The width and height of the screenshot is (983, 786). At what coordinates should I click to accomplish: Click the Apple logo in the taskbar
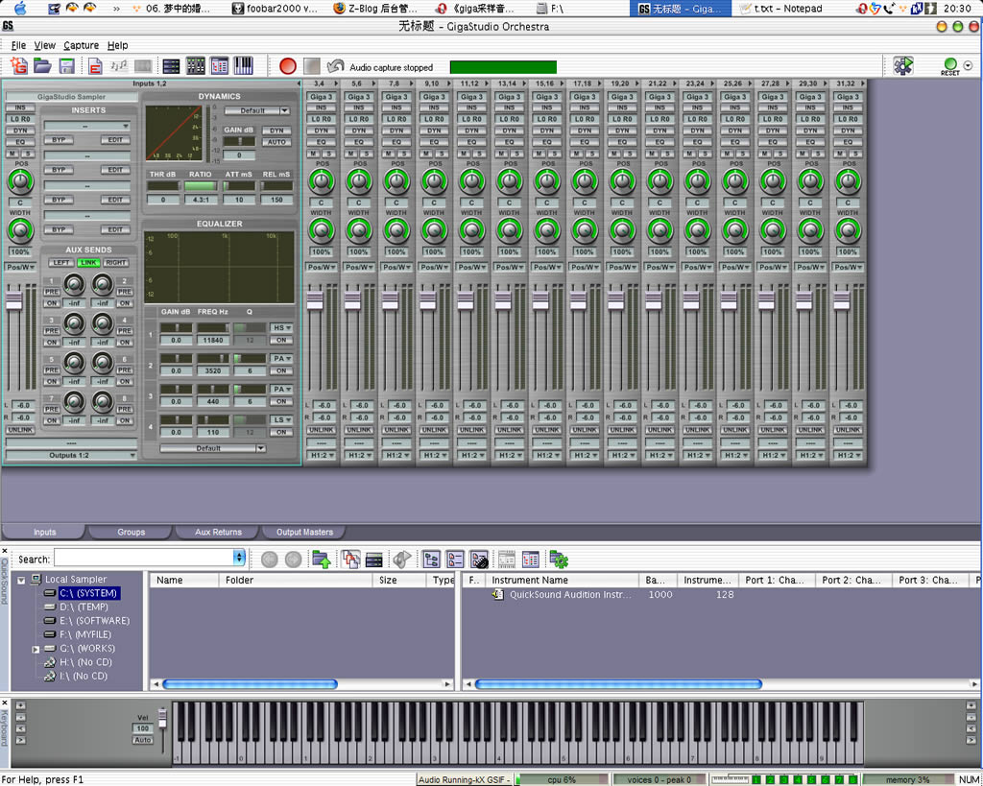coord(20,8)
